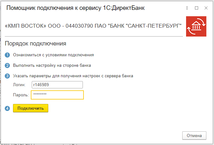
Task: Focus the Логин field with r146989
Action: pyautogui.click(x=57, y=85)
